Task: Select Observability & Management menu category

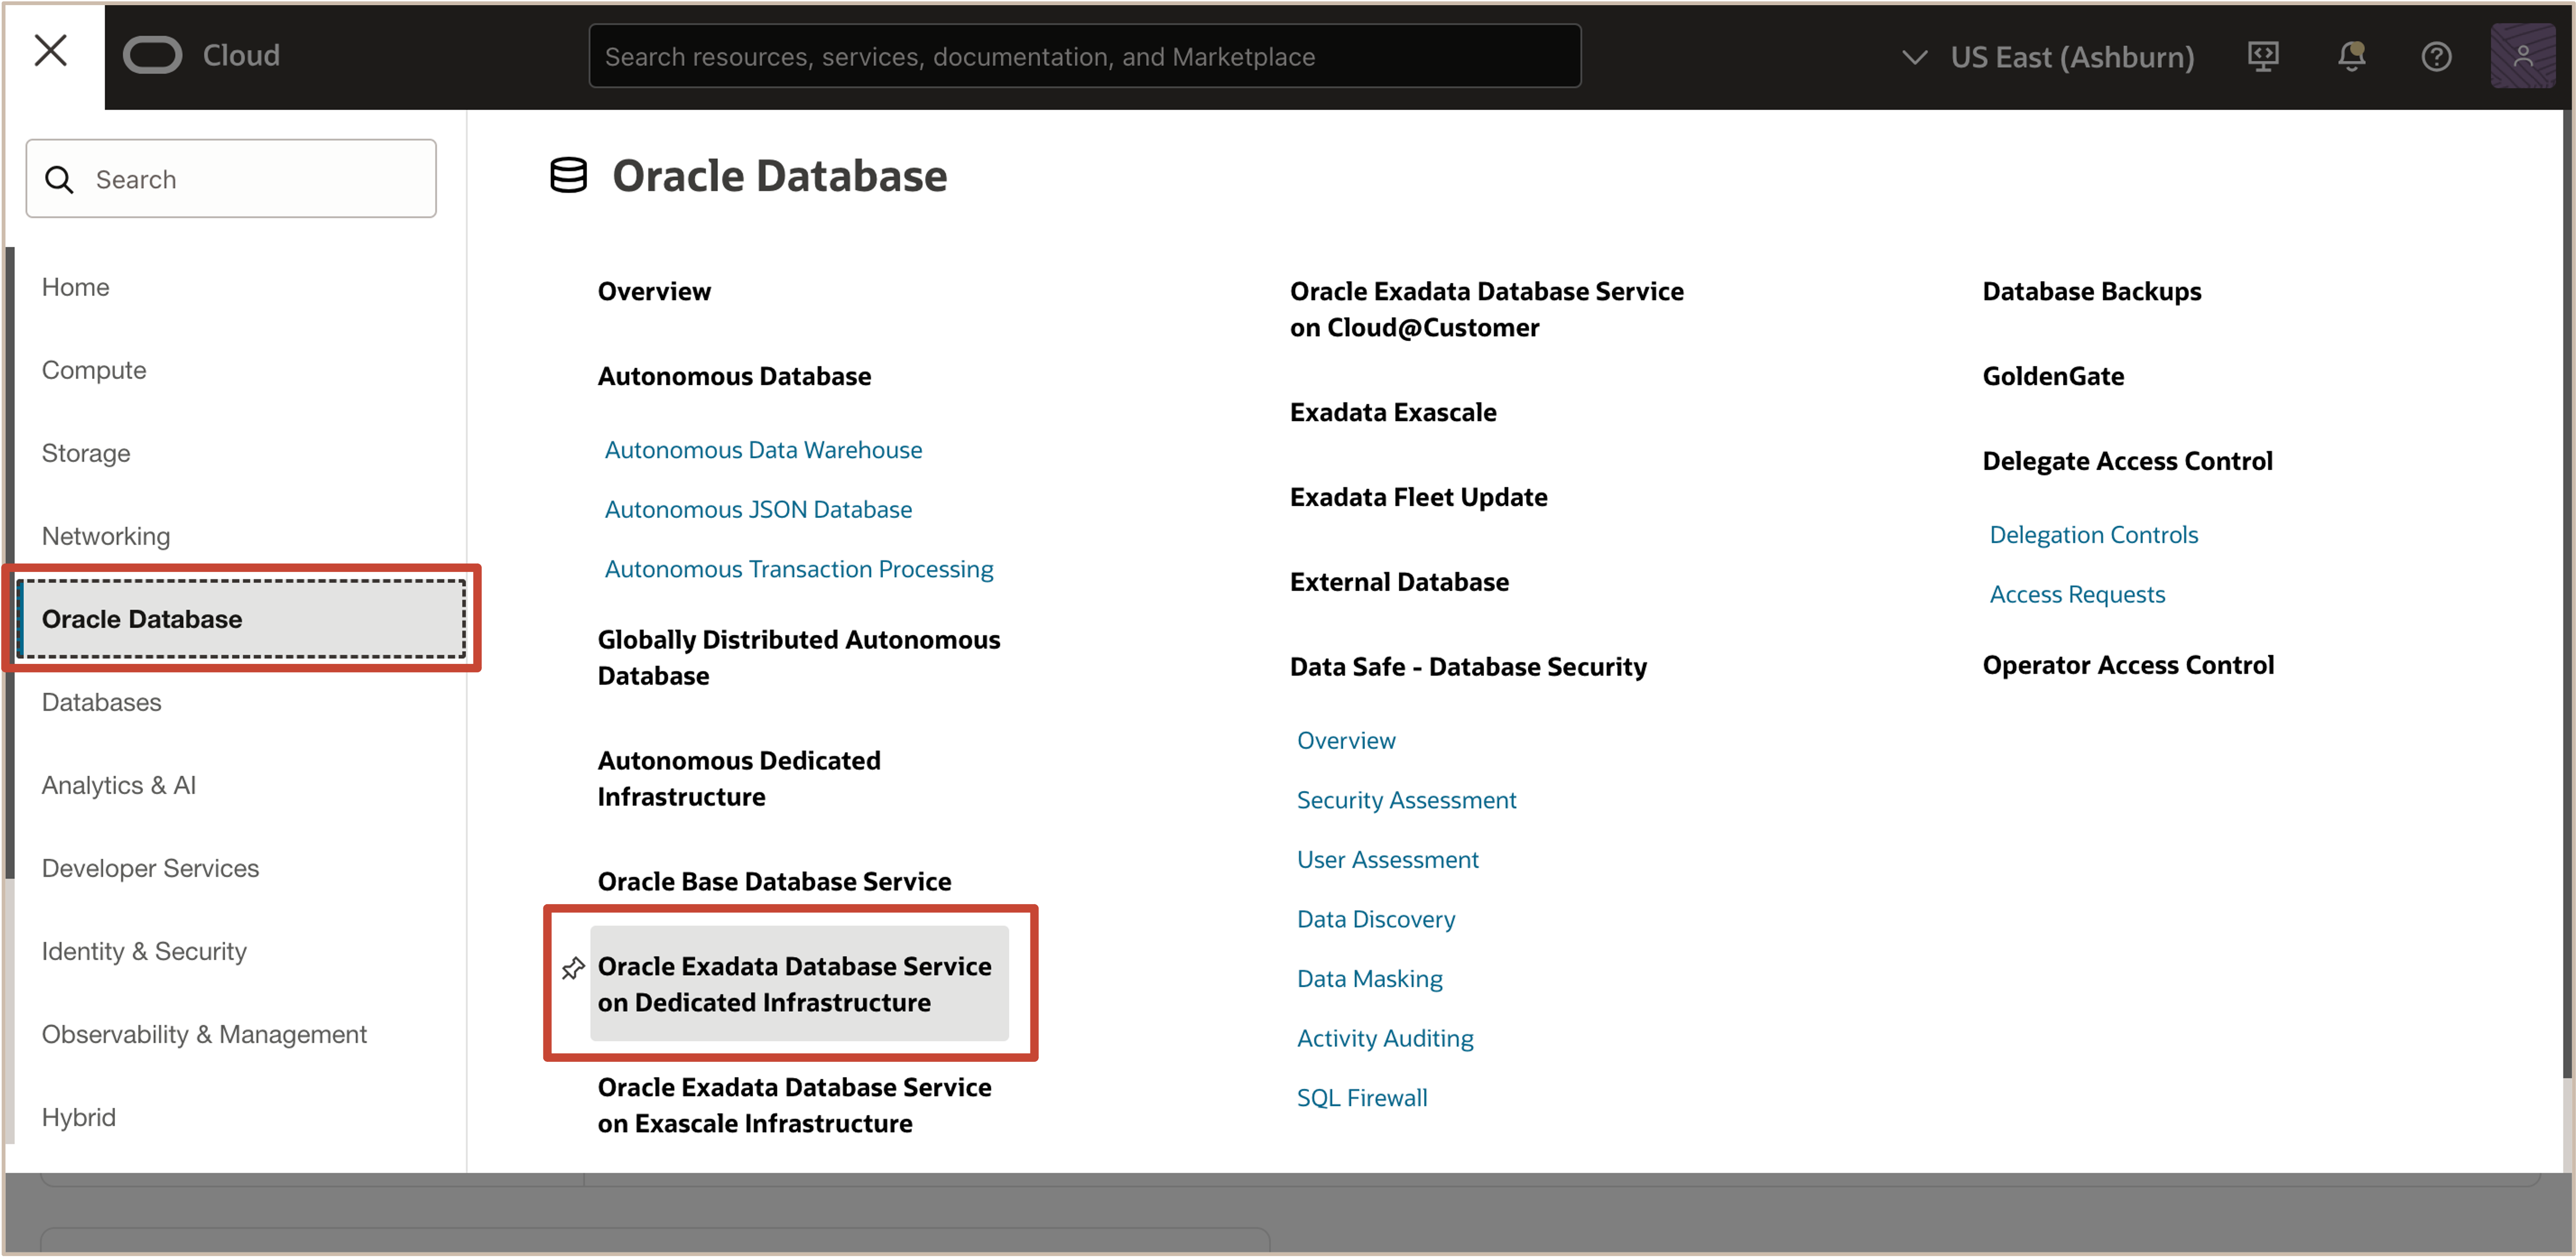Action: 204,1034
